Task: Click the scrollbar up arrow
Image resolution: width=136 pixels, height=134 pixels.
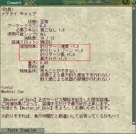Action: click(x=134, y=9)
